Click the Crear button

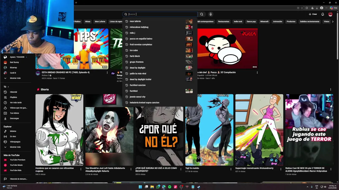pyautogui.click(x=313, y=14)
